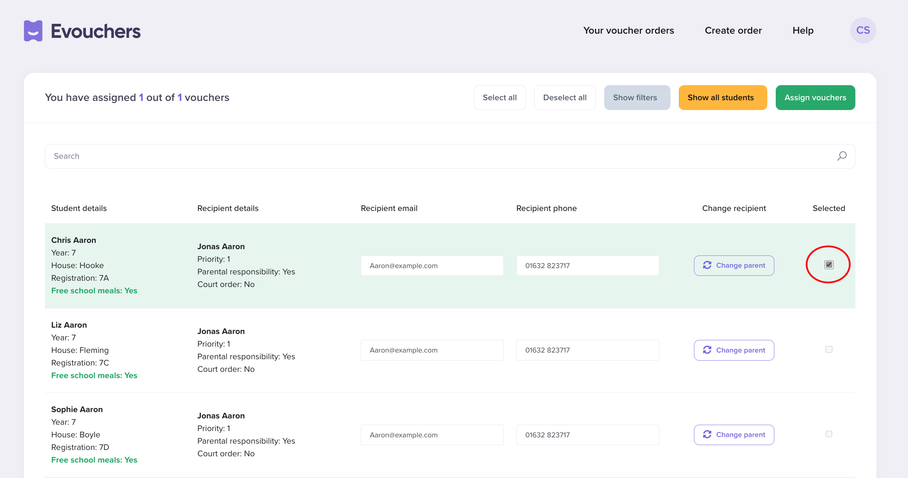Click 'House: Boyle' text
908x478 pixels.
coord(75,435)
